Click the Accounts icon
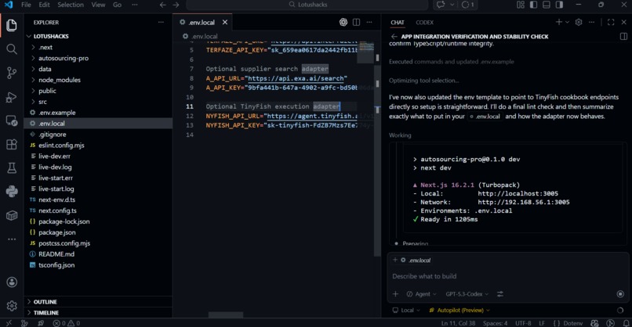The height and width of the screenshot is (327, 632). 12,282
